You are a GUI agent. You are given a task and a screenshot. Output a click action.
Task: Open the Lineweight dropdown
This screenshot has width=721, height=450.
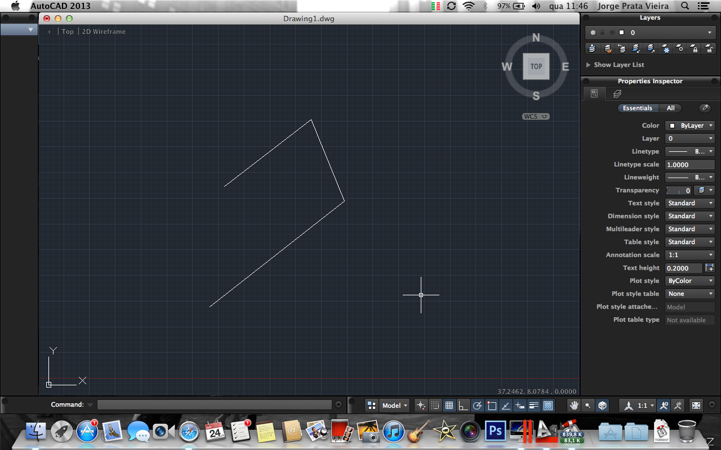pos(690,177)
